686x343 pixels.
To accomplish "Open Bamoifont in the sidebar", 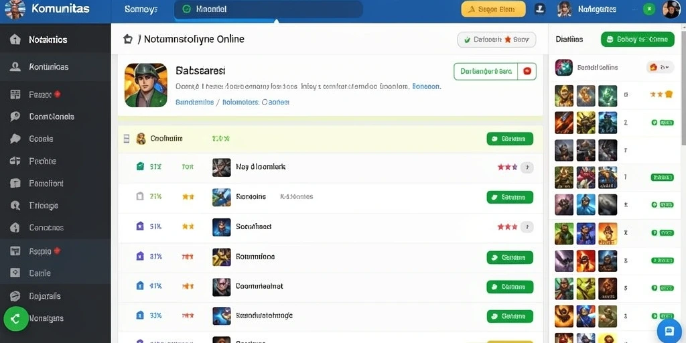I will (46, 184).
